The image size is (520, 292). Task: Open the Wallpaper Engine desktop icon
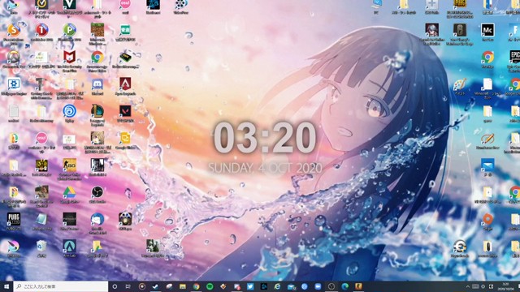(x=13, y=84)
